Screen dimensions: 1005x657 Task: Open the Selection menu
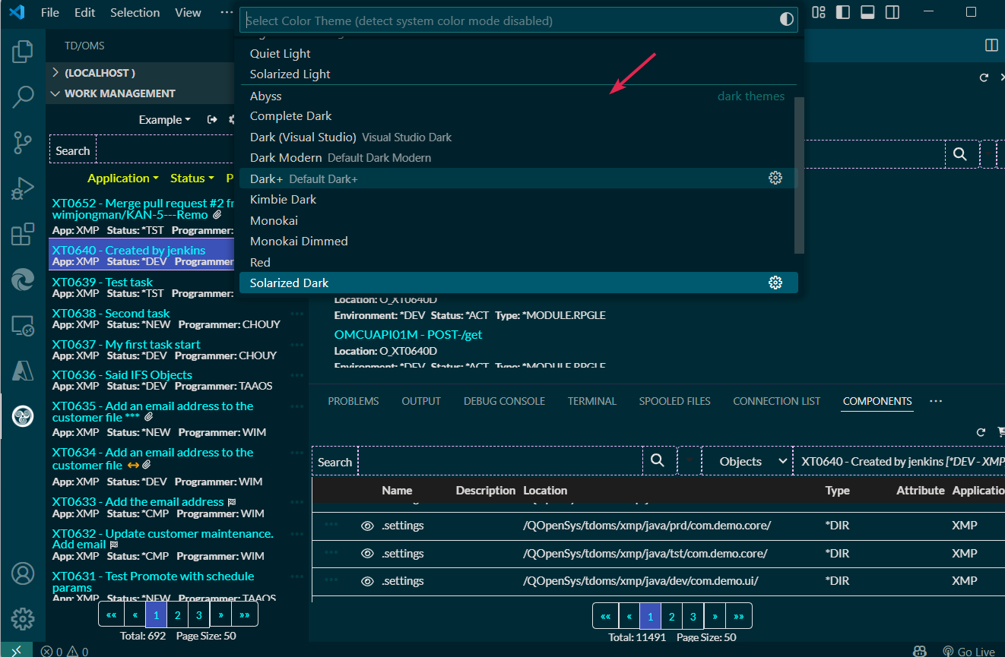[135, 13]
